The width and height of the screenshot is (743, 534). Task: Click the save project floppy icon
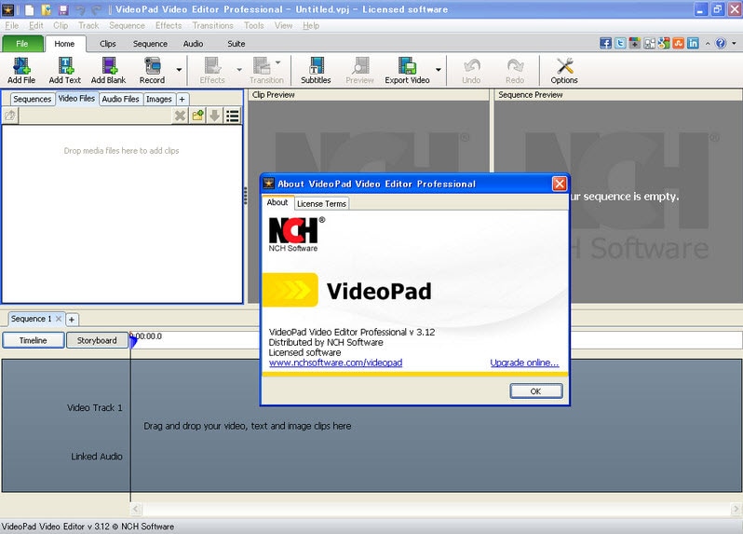(63, 9)
